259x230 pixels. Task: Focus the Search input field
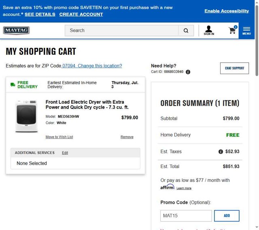coord(122,30)
